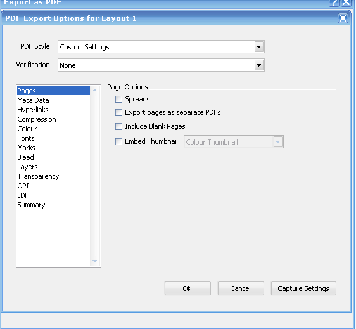Check Include Blank Pages option

tap(118, 126)
